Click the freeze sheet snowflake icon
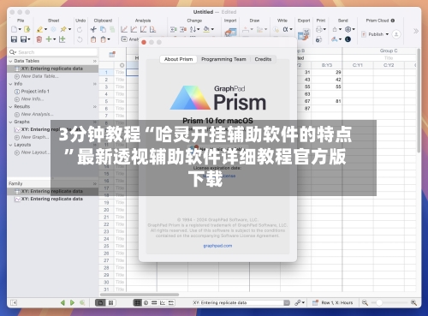Viewport: 428px width, 316px height. tap(53, 29)
